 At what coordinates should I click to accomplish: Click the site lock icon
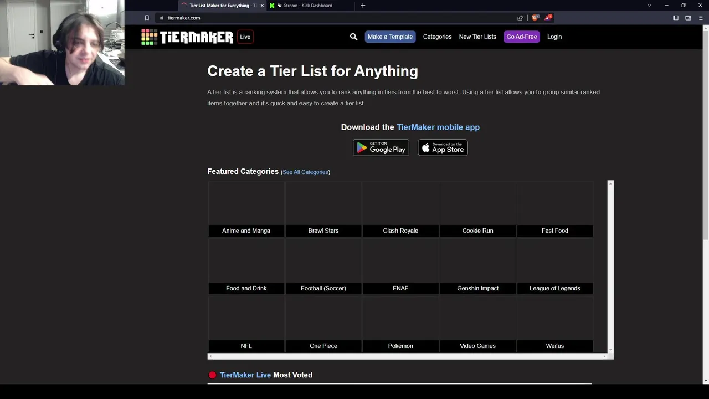point(162,18)
